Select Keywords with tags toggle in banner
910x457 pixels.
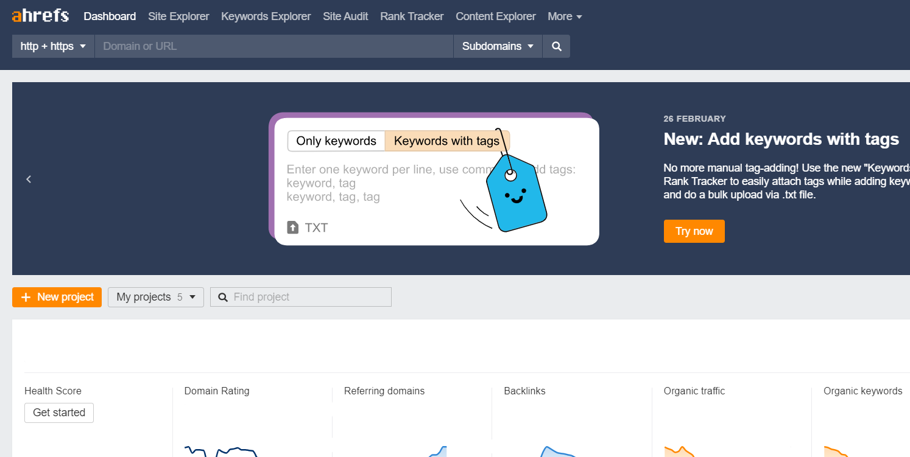click(447, 141)
